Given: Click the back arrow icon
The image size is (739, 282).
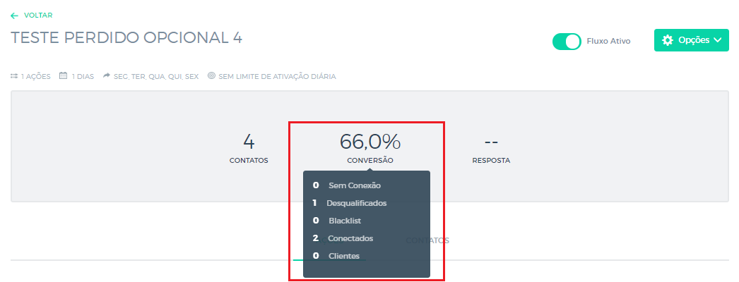Looking at the screenshot, I should [x=15, y=16].
